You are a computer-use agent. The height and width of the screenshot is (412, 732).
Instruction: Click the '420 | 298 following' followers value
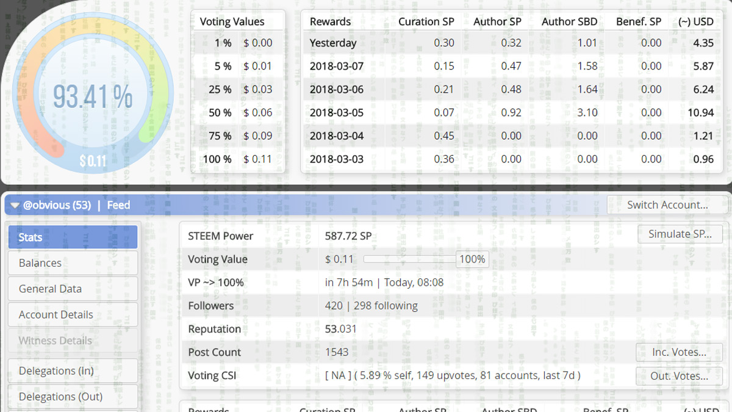click(x=371, y=306)
